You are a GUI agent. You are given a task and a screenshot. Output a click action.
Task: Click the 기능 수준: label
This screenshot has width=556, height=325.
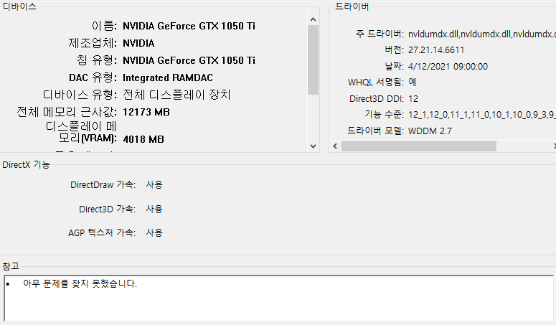point(384,115)
